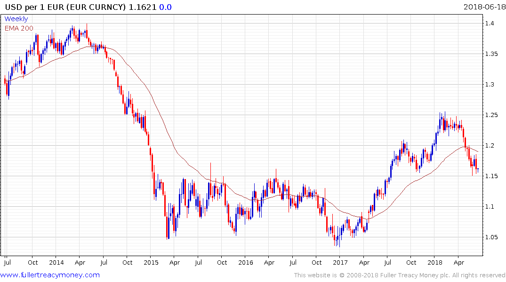Click the 1.1 y-axis label

click(489, 207)
